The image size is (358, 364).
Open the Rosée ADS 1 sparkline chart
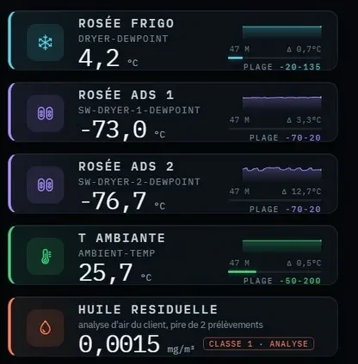[x=282, y=104]
